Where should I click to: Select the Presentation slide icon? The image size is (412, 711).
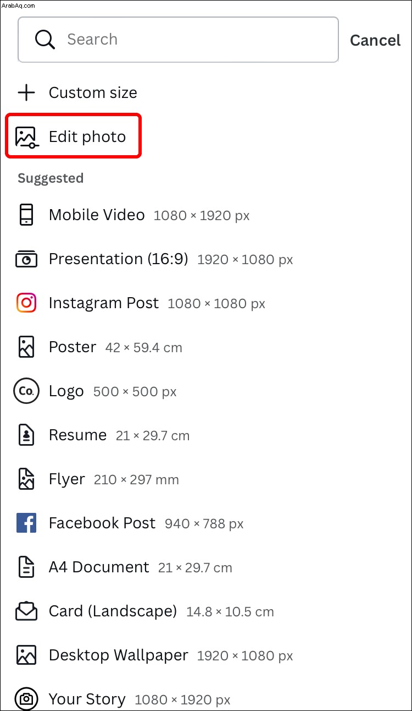26,259
